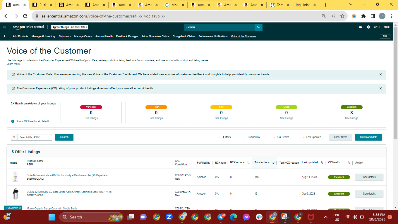The image size is (398, 224).
Task: Open Add Products in the navigation bar
Action: pos(20,36)
